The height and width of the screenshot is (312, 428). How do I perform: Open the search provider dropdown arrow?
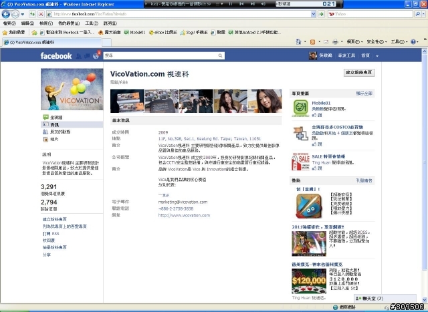pos(423,14)
